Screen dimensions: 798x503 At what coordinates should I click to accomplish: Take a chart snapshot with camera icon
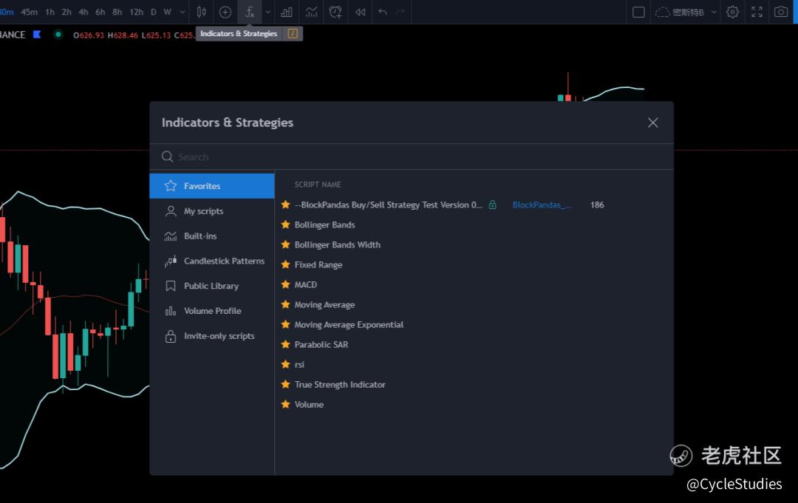[x=780, y=12]
